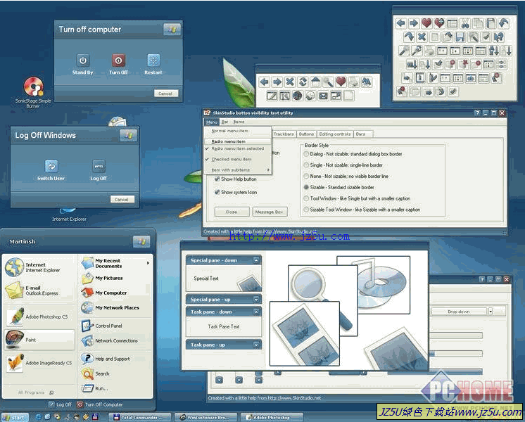This screenshot has width=525, height=422.
Task: Click the red Turn Off icon
Action: (118, 60)
